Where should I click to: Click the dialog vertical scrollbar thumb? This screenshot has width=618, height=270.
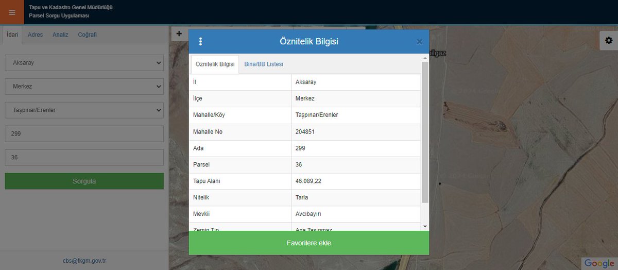coord(425,132)
